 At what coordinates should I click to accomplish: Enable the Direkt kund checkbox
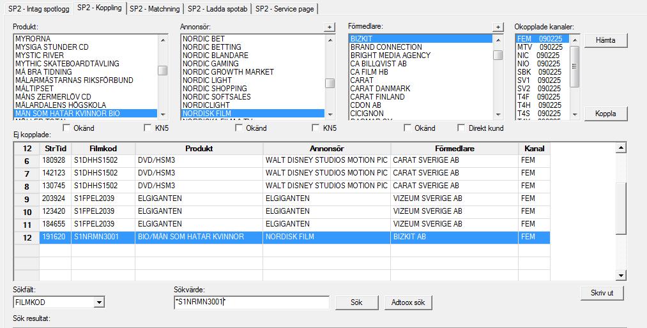click(x=461, y=128)
